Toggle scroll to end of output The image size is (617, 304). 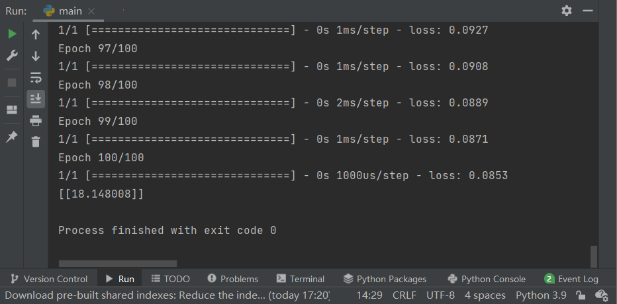pos(36,99)
